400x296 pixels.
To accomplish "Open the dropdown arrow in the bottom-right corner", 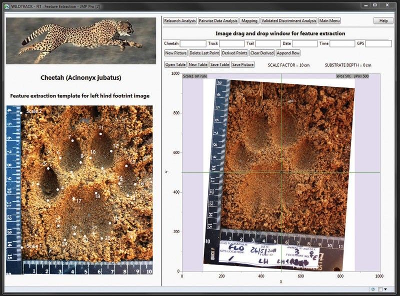I will [x=386, y=289].
